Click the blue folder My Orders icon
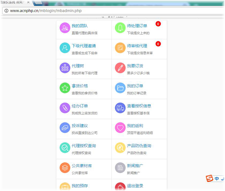The width and height of the screenshot is (225, 191). [120, 88]
